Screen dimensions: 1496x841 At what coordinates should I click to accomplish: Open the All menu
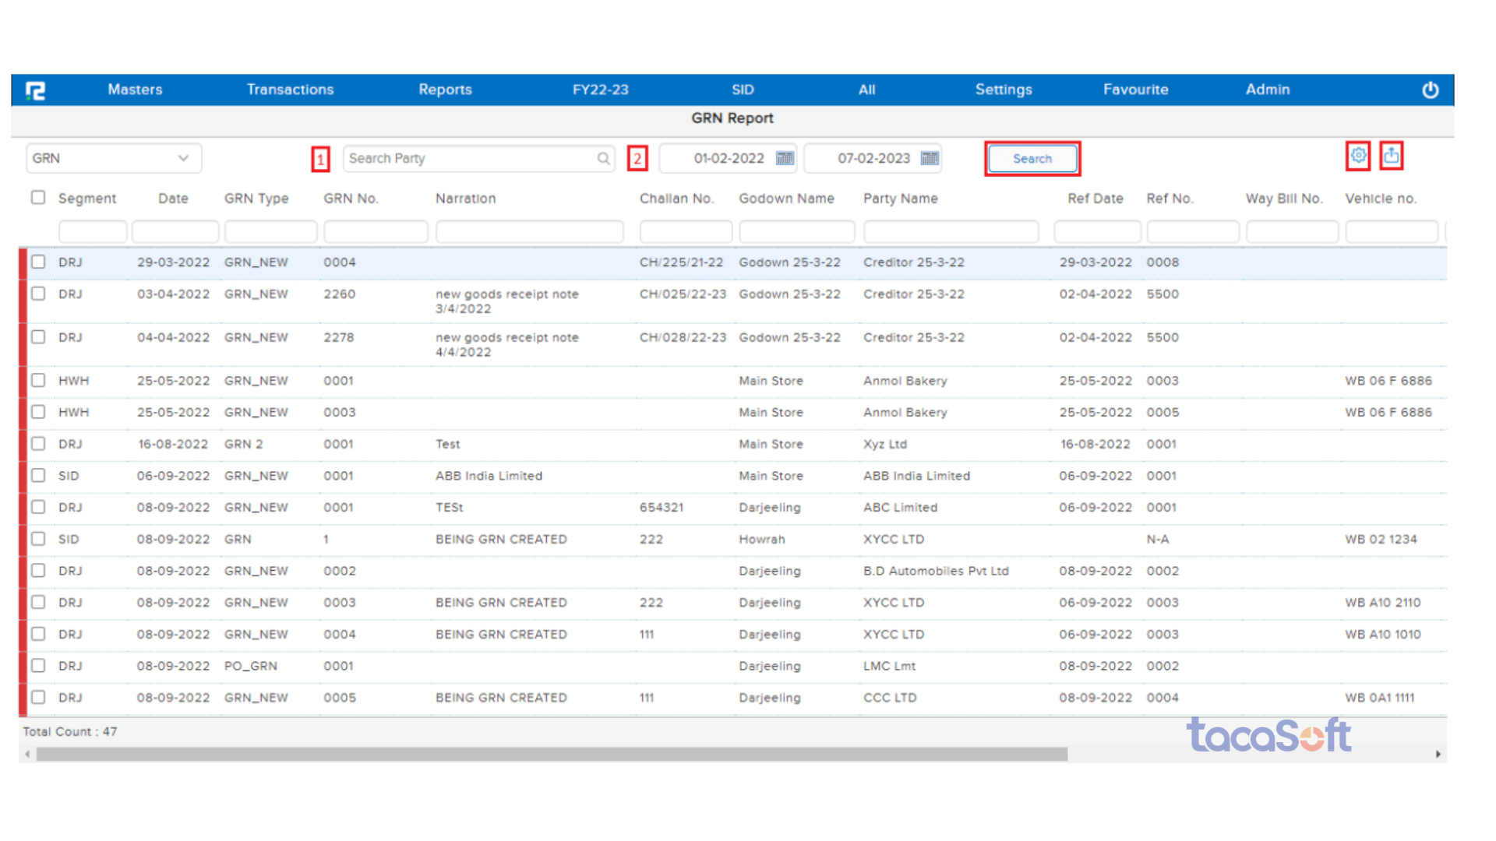coord(866,90)
